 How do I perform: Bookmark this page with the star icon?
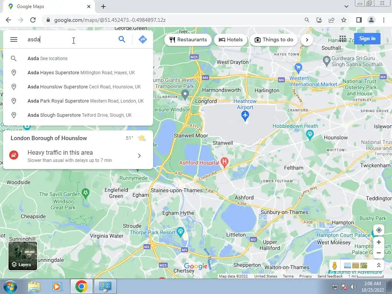click(344, 20)
